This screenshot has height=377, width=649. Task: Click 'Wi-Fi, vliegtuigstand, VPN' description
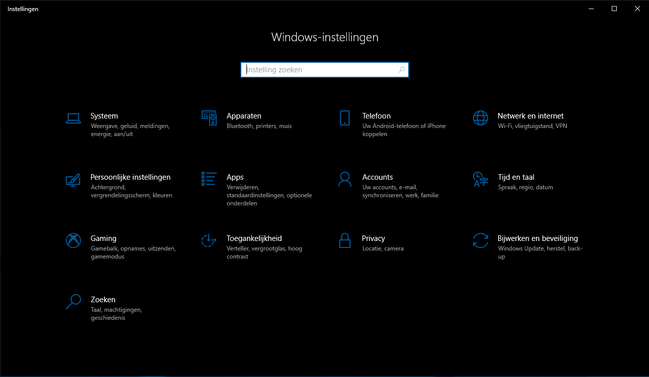click(532, 126)
